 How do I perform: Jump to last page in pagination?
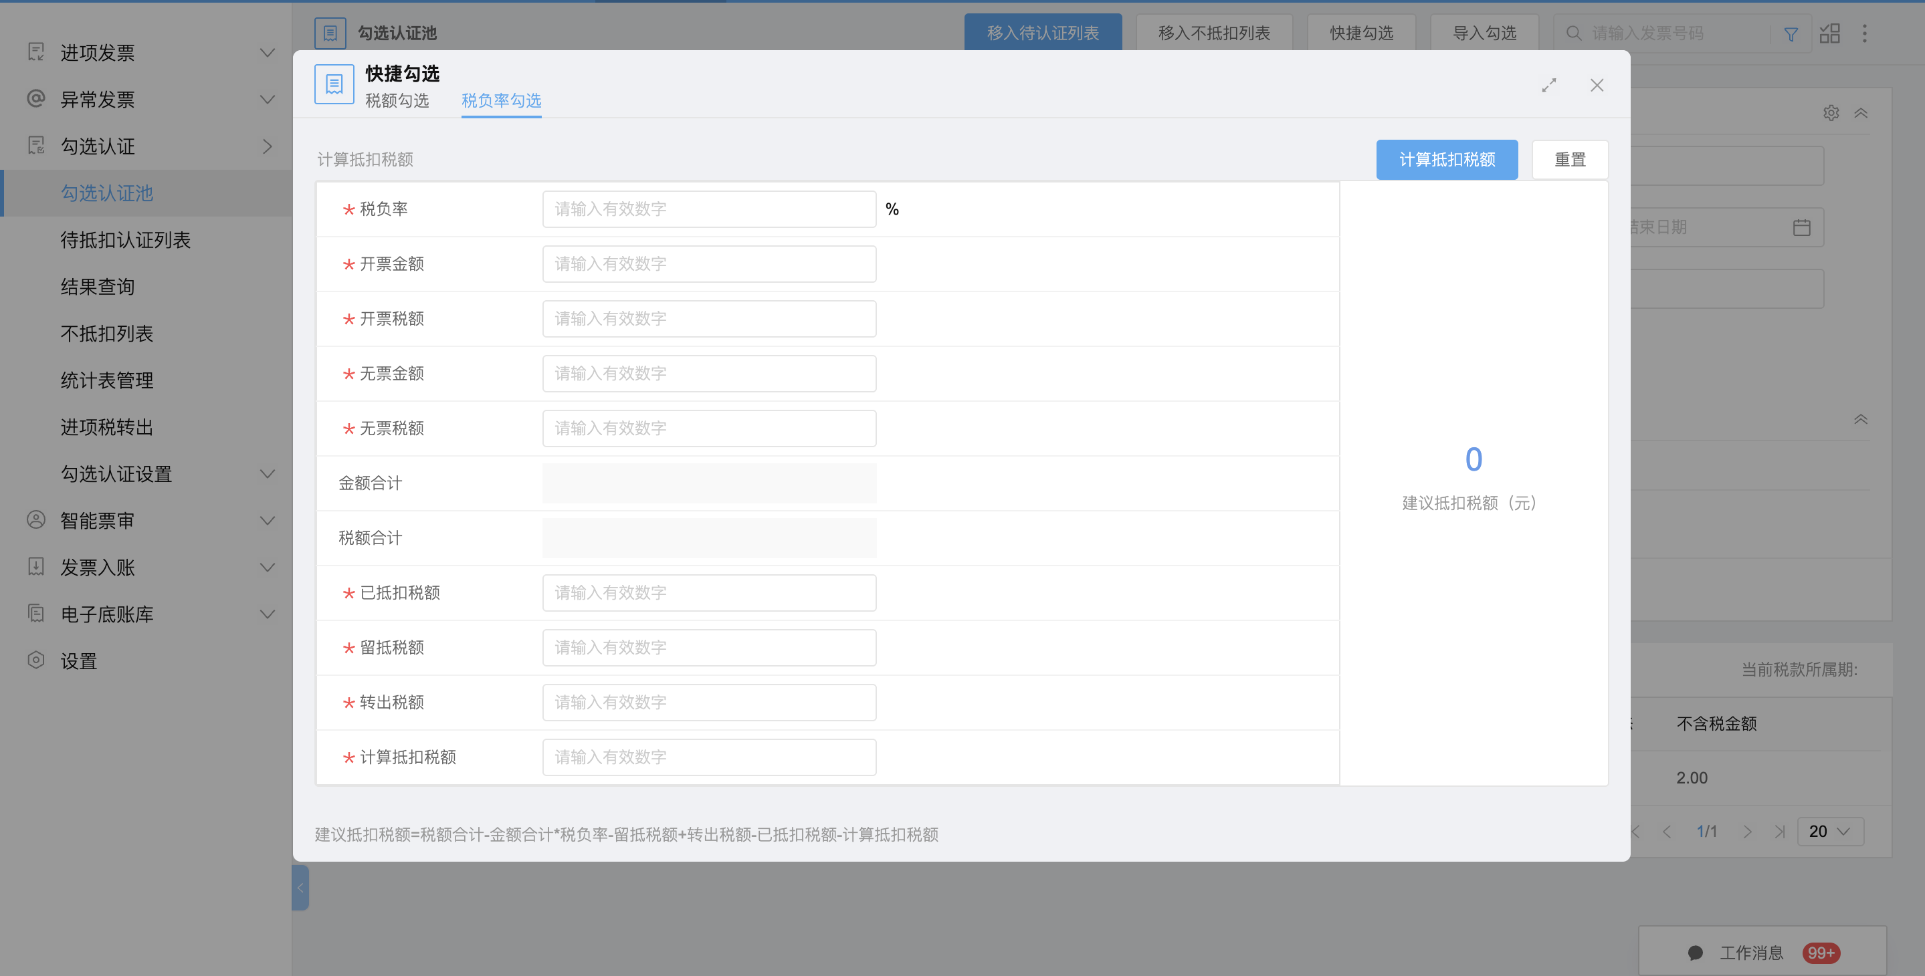(x=1780, y=831)
